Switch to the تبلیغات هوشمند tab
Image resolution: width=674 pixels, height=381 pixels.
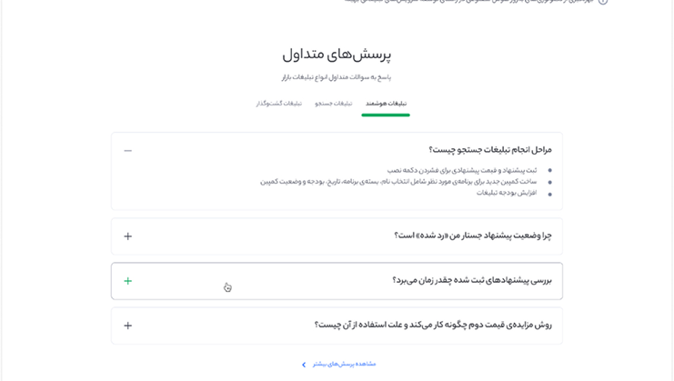pos(386,104)
